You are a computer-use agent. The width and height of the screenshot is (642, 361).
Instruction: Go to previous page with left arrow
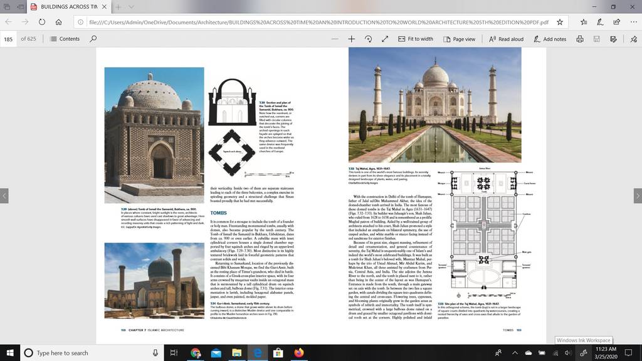click(x=4, y=196)
